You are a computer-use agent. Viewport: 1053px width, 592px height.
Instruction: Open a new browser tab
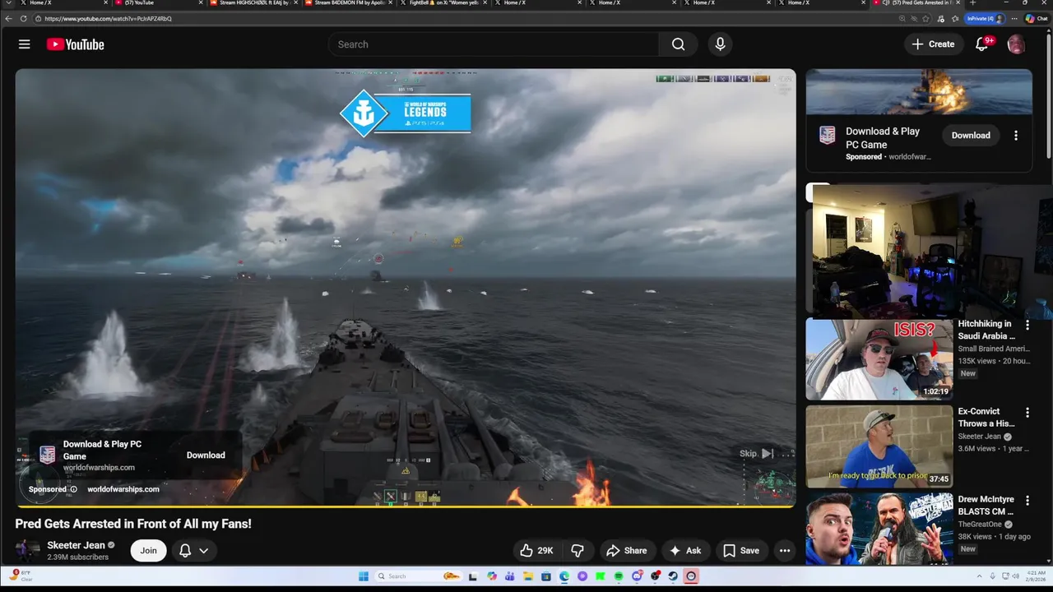coord(972,3)
